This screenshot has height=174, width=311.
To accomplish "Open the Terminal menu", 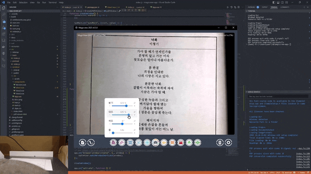I will [x=52, y=2].
